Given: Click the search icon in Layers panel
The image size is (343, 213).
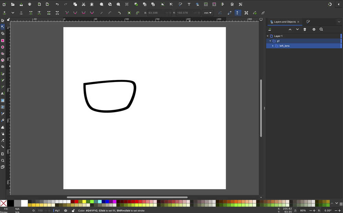Looking at the screenshot, I should [321, 29].
